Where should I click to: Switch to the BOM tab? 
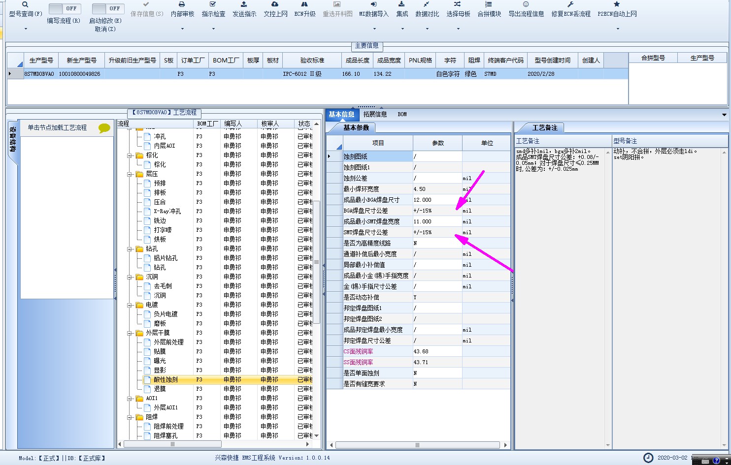402,114
